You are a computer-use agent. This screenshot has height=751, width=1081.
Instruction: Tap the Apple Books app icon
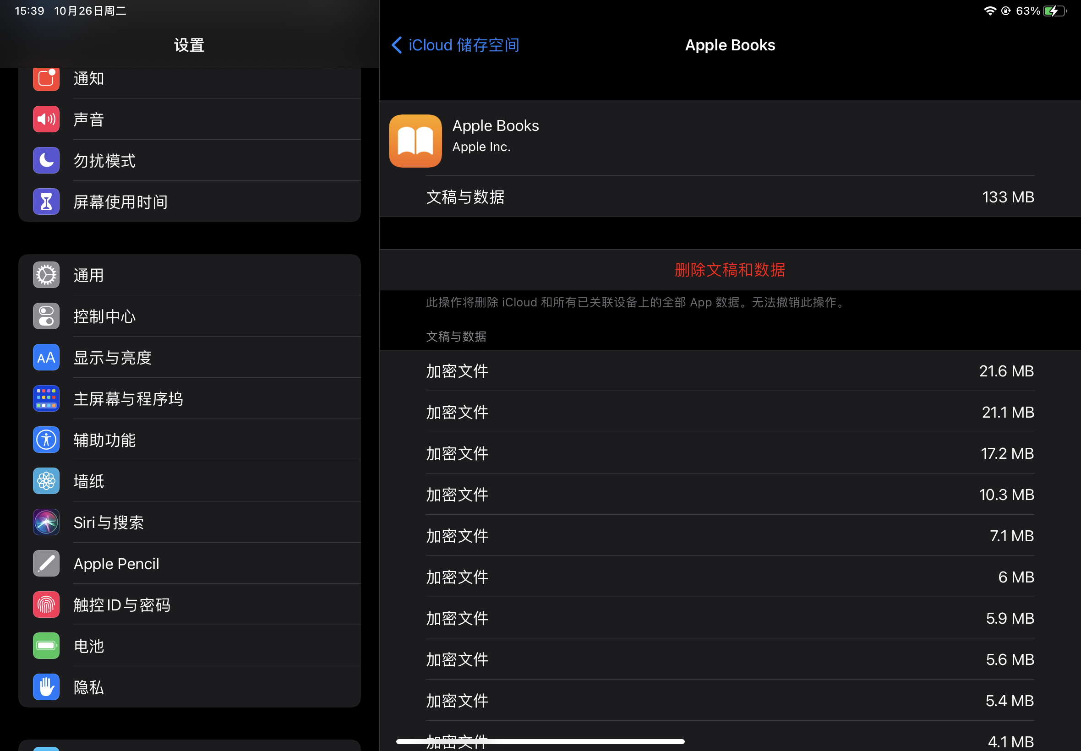[x=415, y=141]
